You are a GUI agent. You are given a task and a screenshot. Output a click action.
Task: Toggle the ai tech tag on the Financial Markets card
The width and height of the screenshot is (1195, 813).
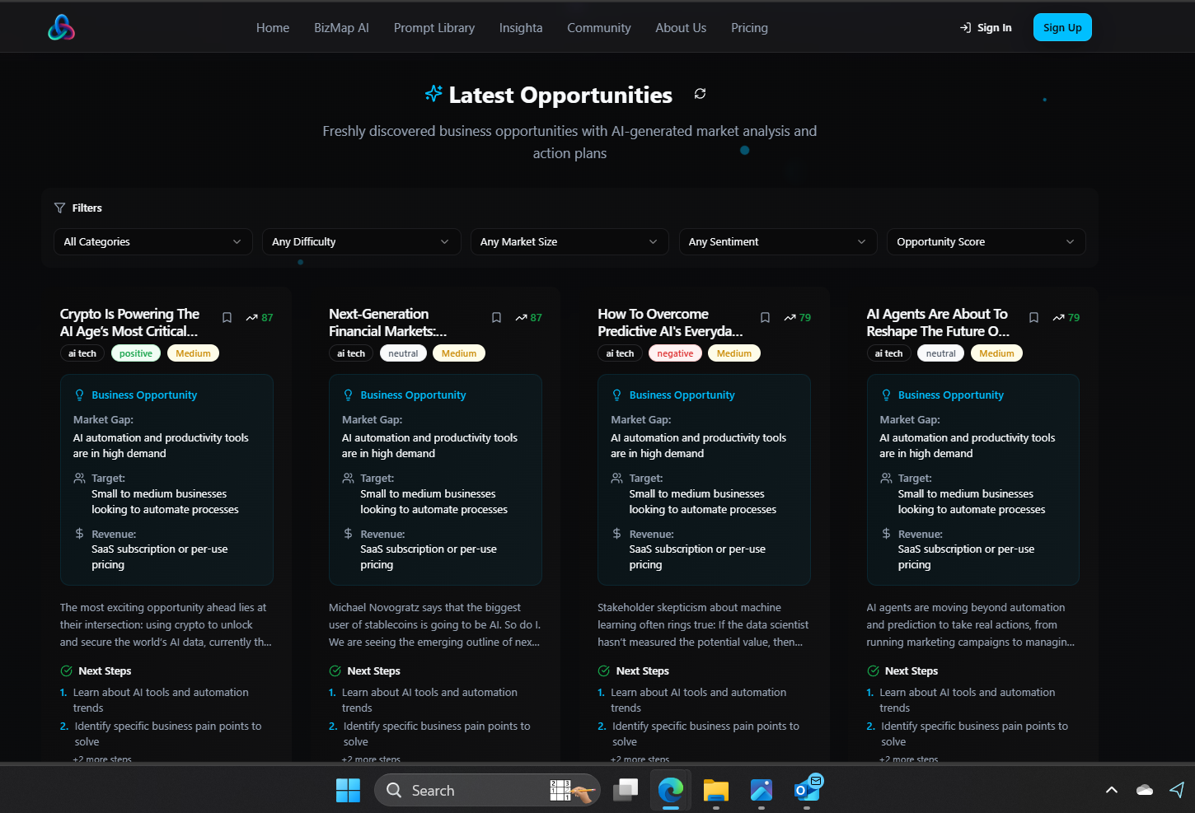click(351, 353)
